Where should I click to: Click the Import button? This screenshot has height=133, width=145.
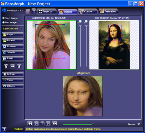[x=13, y=35]
